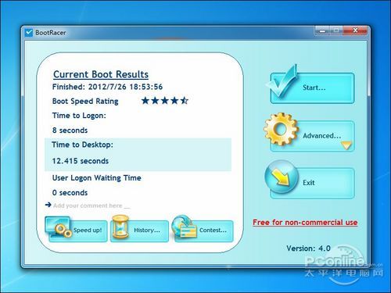391x293 pixels.
Task: Click the golden gear Advanced icon
Action: point(281,129)
